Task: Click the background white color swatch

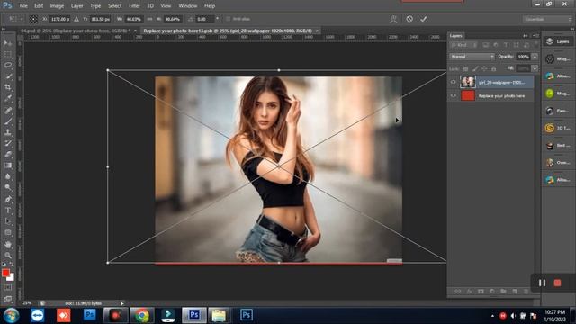Action: (12, 278)
